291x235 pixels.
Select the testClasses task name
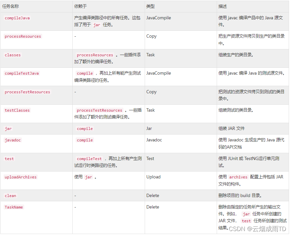(17, 110)
